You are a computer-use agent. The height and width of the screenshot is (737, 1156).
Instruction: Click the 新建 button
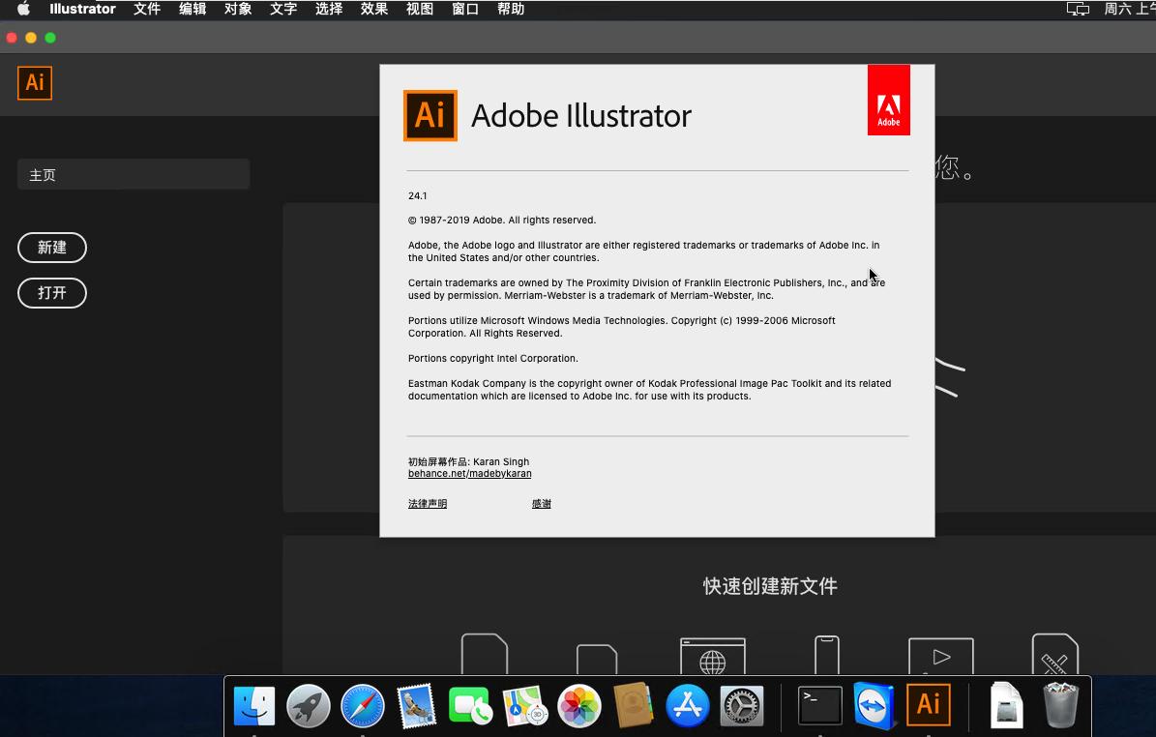pos(52,248)
